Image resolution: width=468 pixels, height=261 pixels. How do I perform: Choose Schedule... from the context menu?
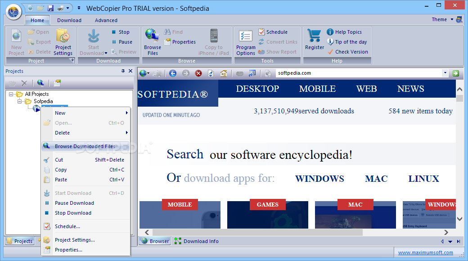click(85, 226)
